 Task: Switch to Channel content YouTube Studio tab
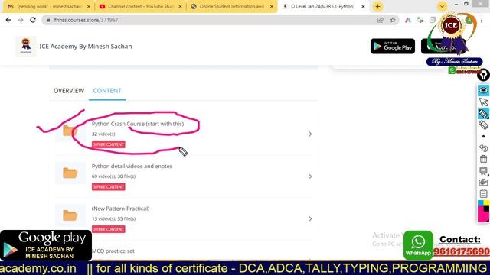click(x=141, y=6)
